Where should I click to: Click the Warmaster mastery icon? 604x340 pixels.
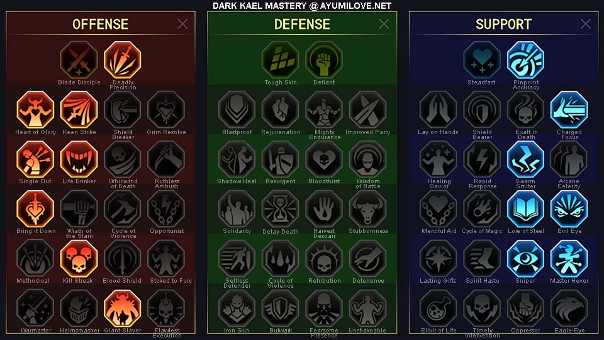click(x=35, y=309)
